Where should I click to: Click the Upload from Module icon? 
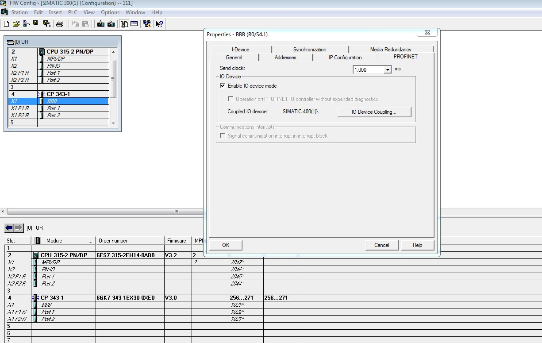point(111,24)
